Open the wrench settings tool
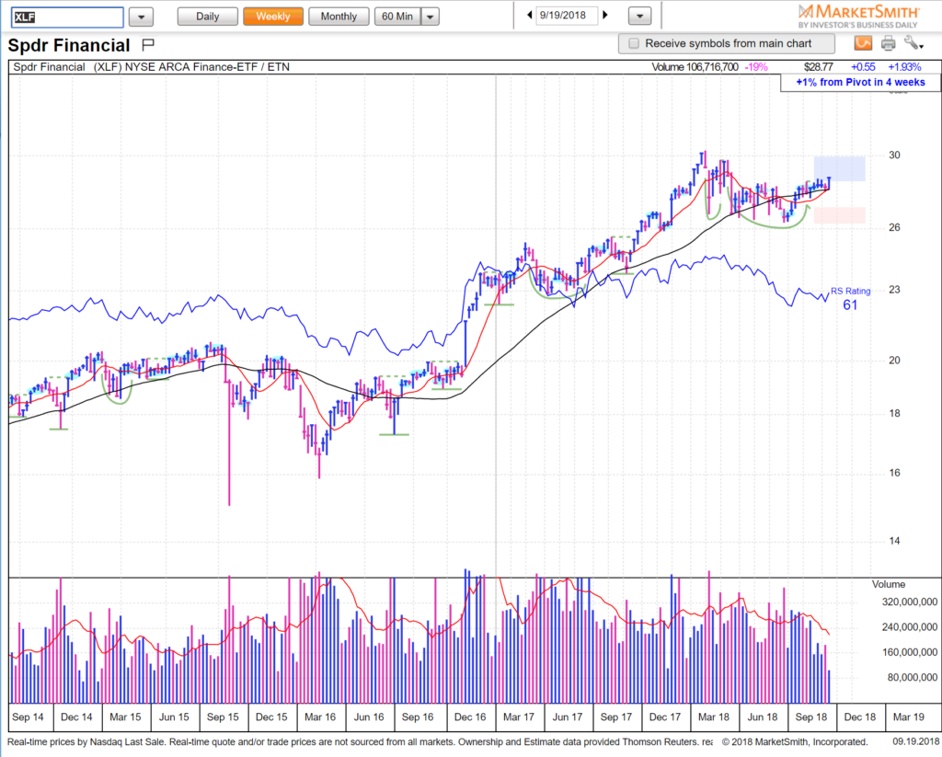The width and height of the screenshot is (942, 757). pyautogui.click(x=913, y=43)
